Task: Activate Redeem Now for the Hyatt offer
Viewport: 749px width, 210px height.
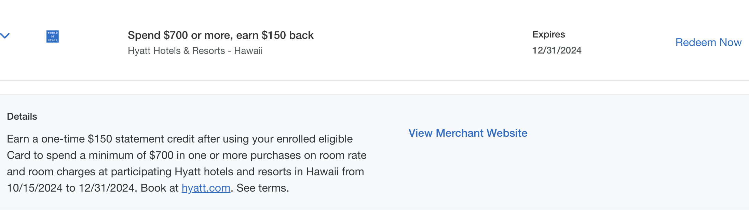Action: tap(708, 42)
